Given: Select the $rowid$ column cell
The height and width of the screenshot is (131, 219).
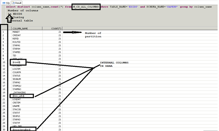Looking at the screenshot, I should [16, 62].
